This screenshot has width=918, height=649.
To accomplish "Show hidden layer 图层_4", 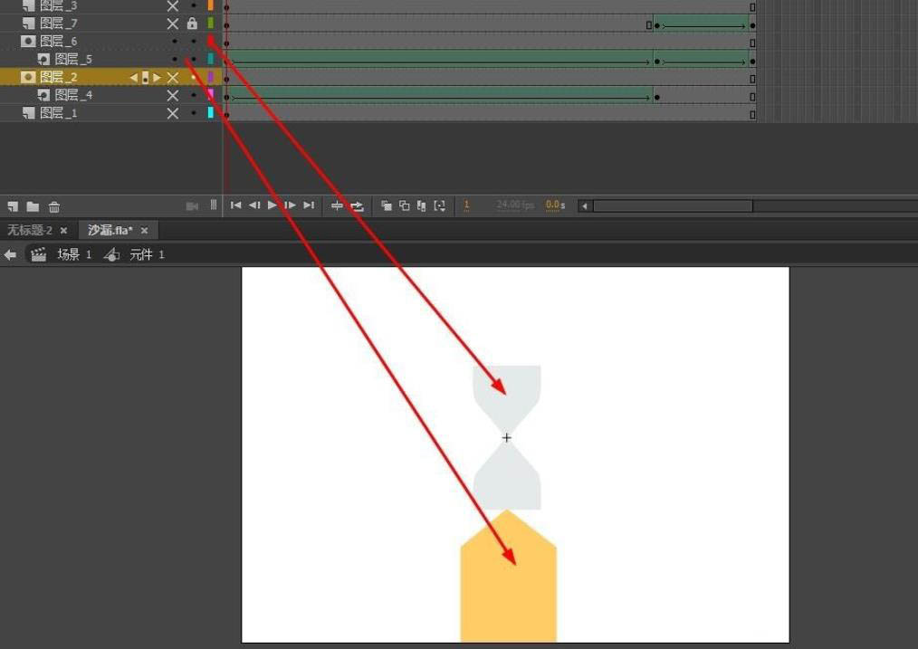I will 173,95.
